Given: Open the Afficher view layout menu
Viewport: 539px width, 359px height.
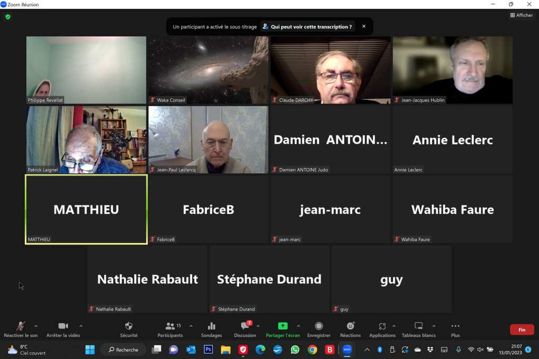Looking at the screenshot, I should pyautogui.click(x=522, y=15).
